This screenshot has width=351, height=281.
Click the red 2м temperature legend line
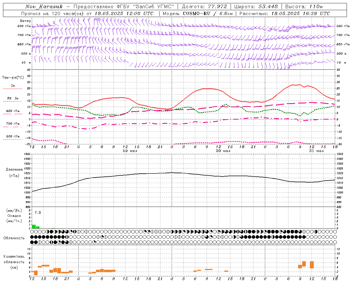click(13, 89)
